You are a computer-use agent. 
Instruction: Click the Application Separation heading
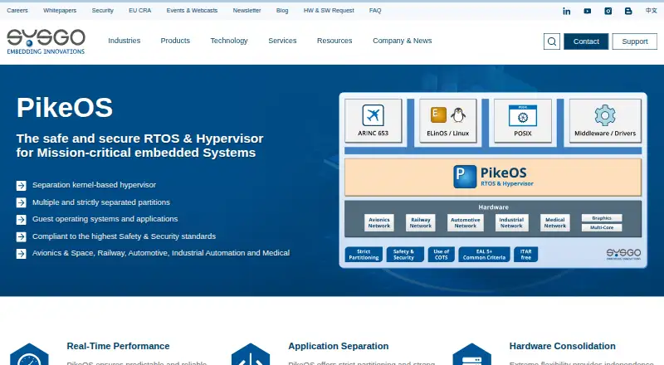[339, 346]
